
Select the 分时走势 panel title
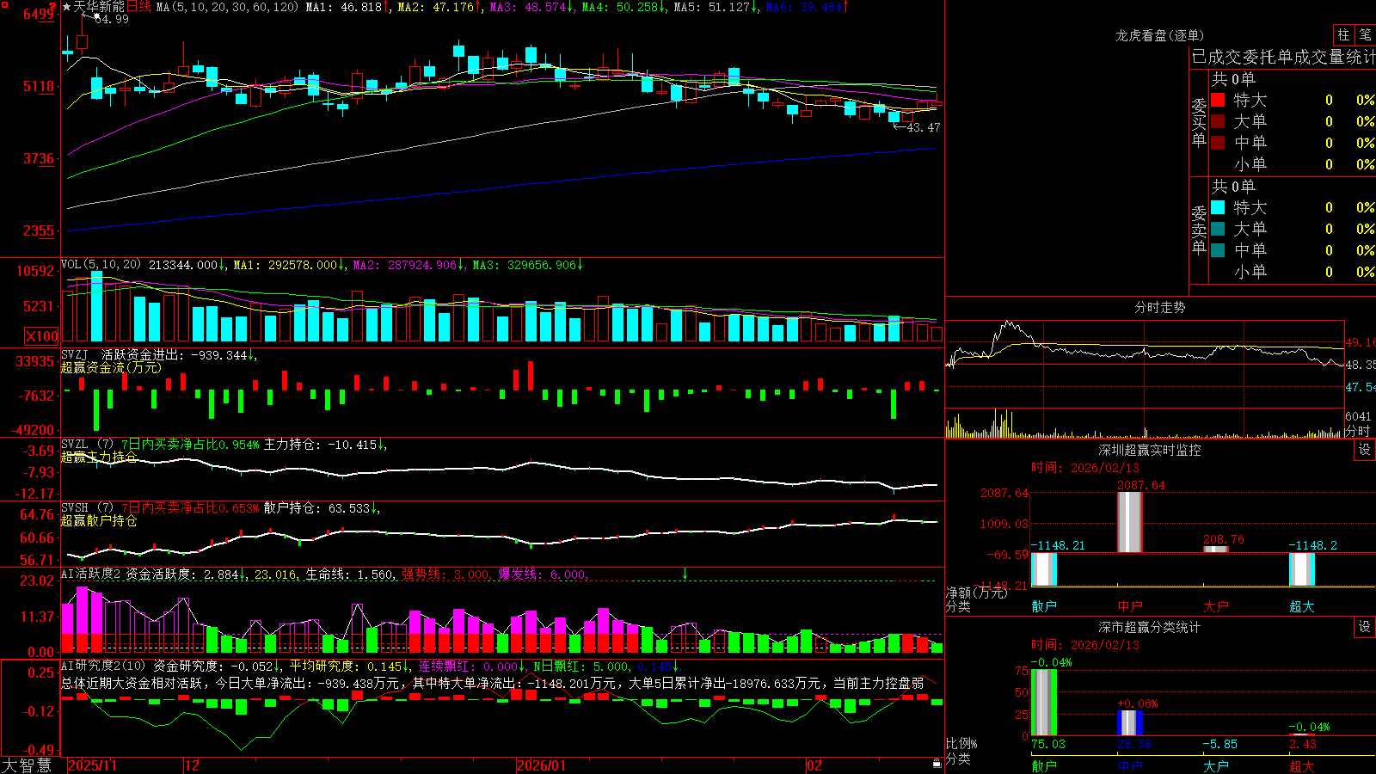coord(1159,307)
